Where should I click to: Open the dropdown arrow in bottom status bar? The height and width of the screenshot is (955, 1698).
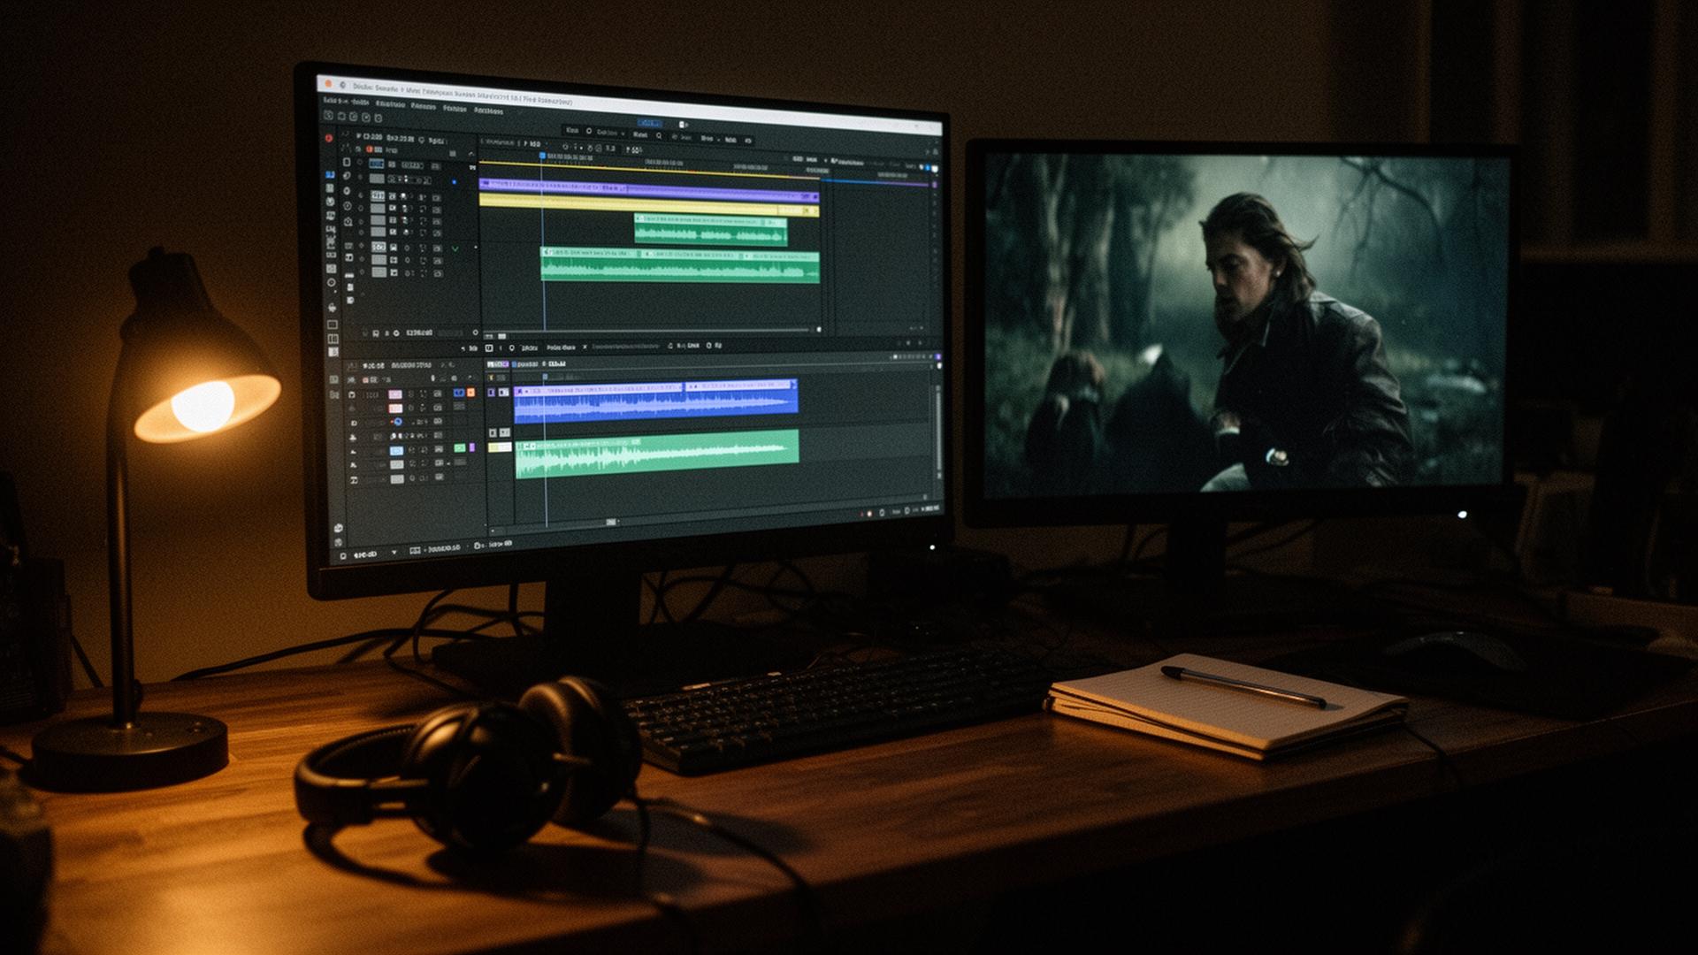click(x=394, y=553)
